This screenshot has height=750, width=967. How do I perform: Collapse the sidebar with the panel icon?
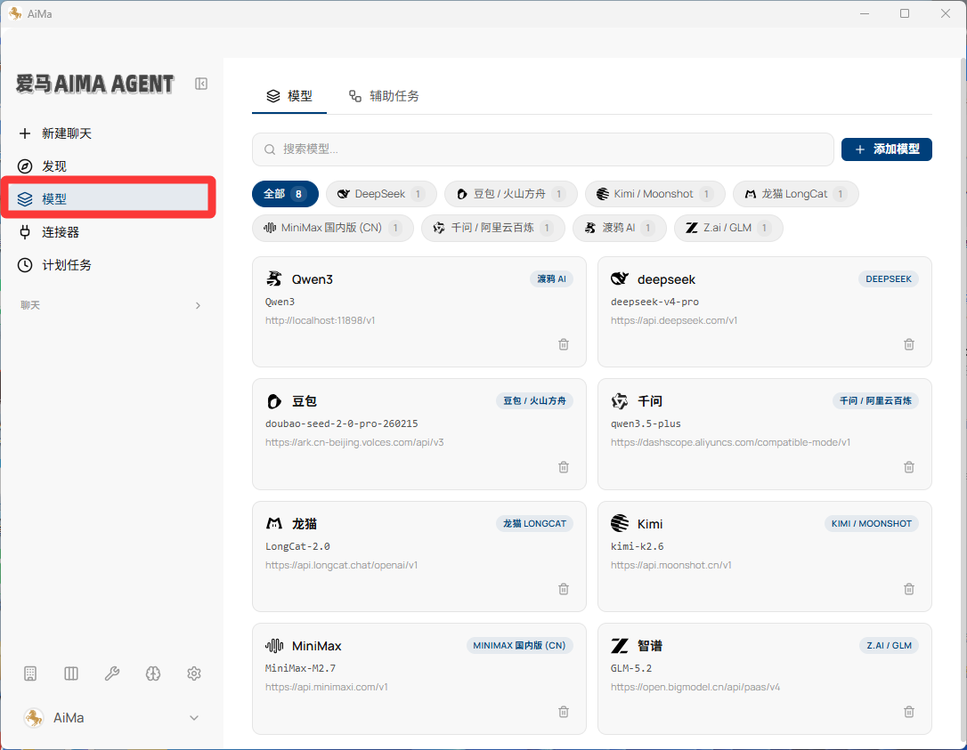coord(201,84)
